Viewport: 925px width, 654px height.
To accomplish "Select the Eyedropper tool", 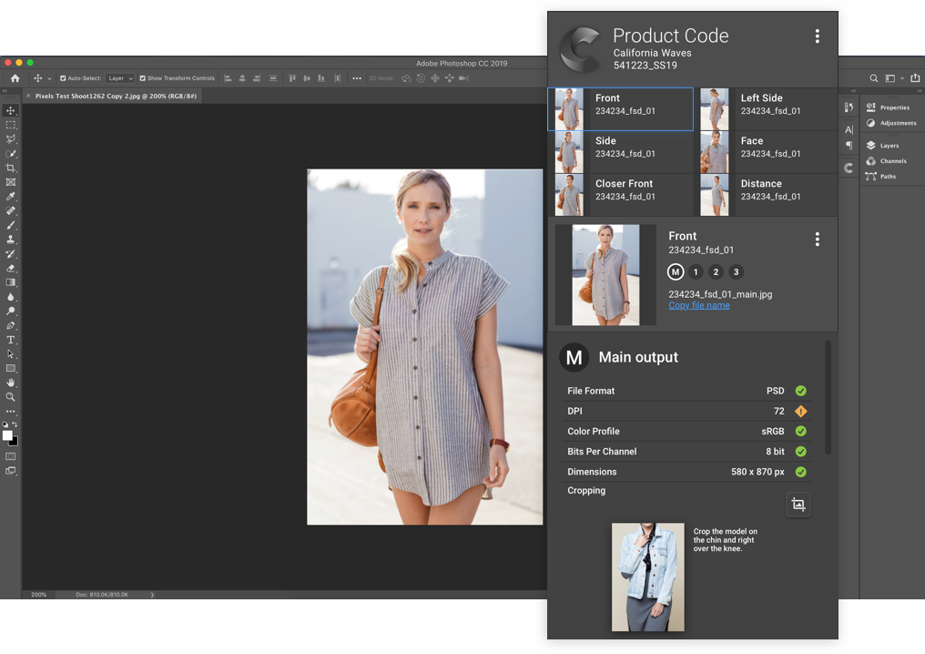I will coord(11,197).
